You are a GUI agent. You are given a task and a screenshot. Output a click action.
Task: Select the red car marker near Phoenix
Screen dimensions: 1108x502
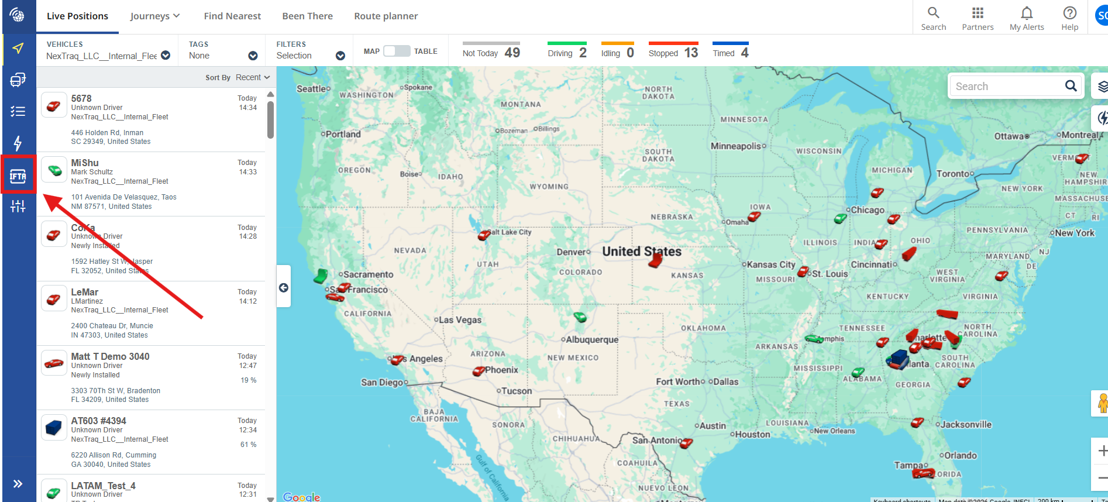tap(479, 371)
